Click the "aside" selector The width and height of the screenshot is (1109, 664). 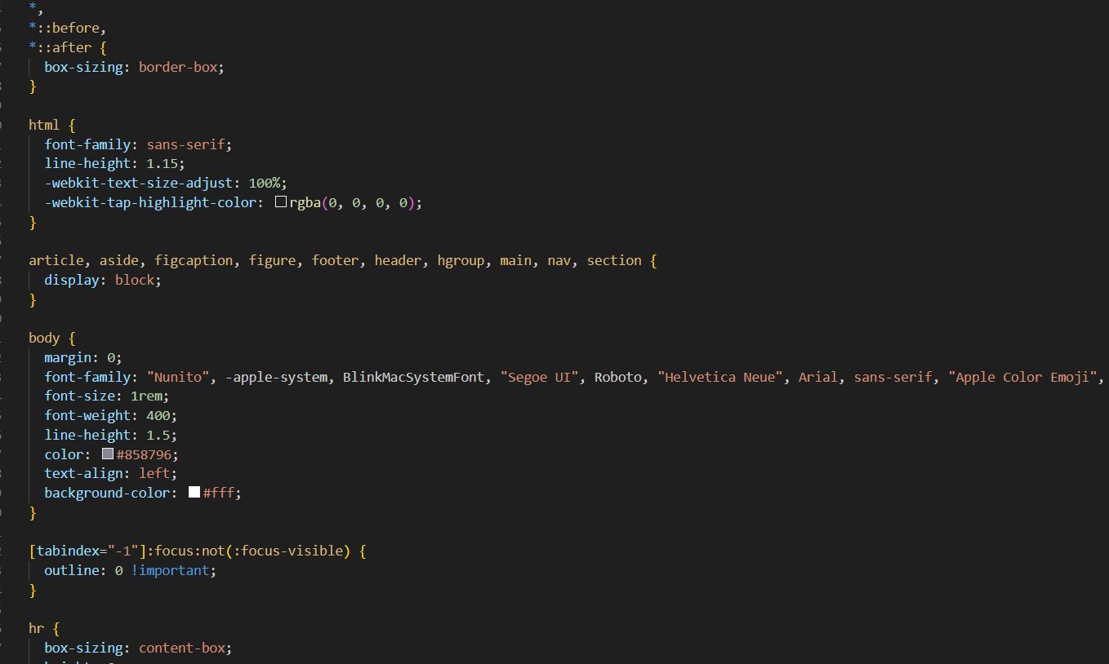point(119,260)
